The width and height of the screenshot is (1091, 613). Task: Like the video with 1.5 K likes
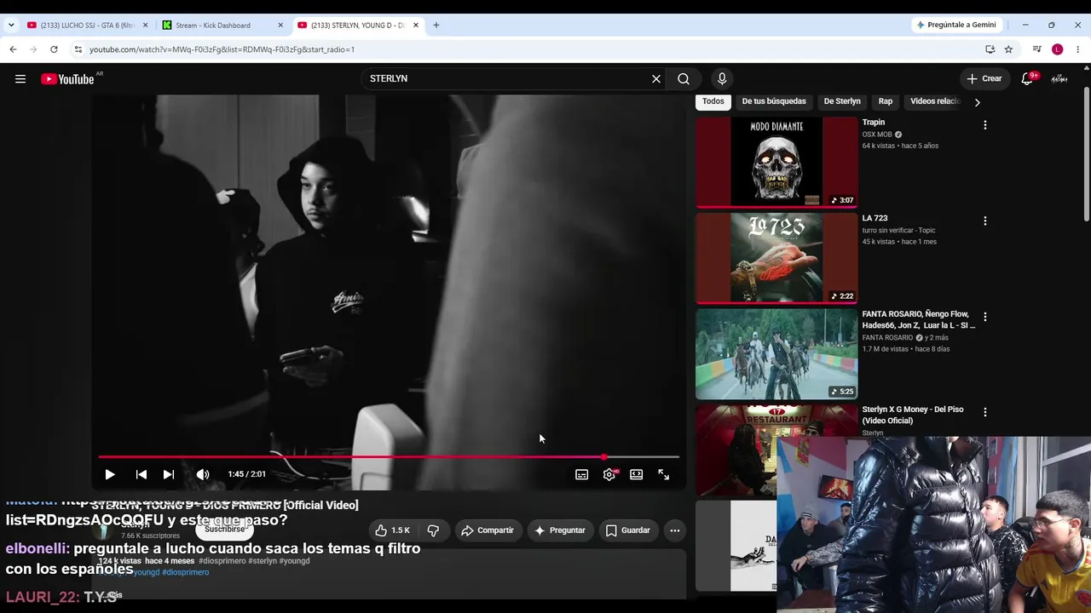point(392,530)
